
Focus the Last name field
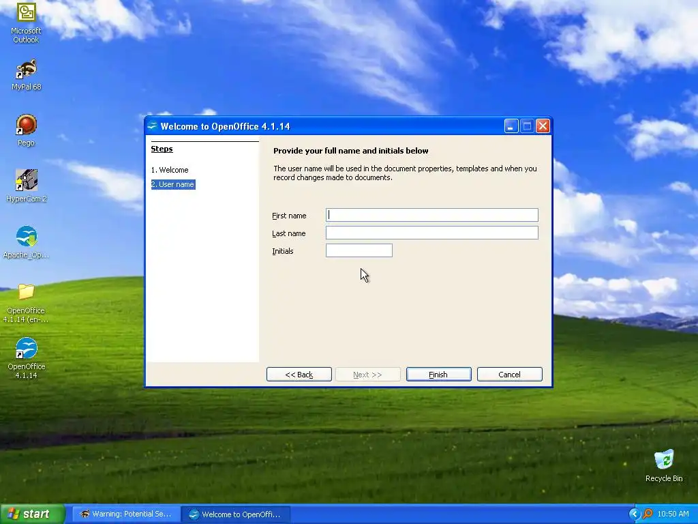point(431,233)
